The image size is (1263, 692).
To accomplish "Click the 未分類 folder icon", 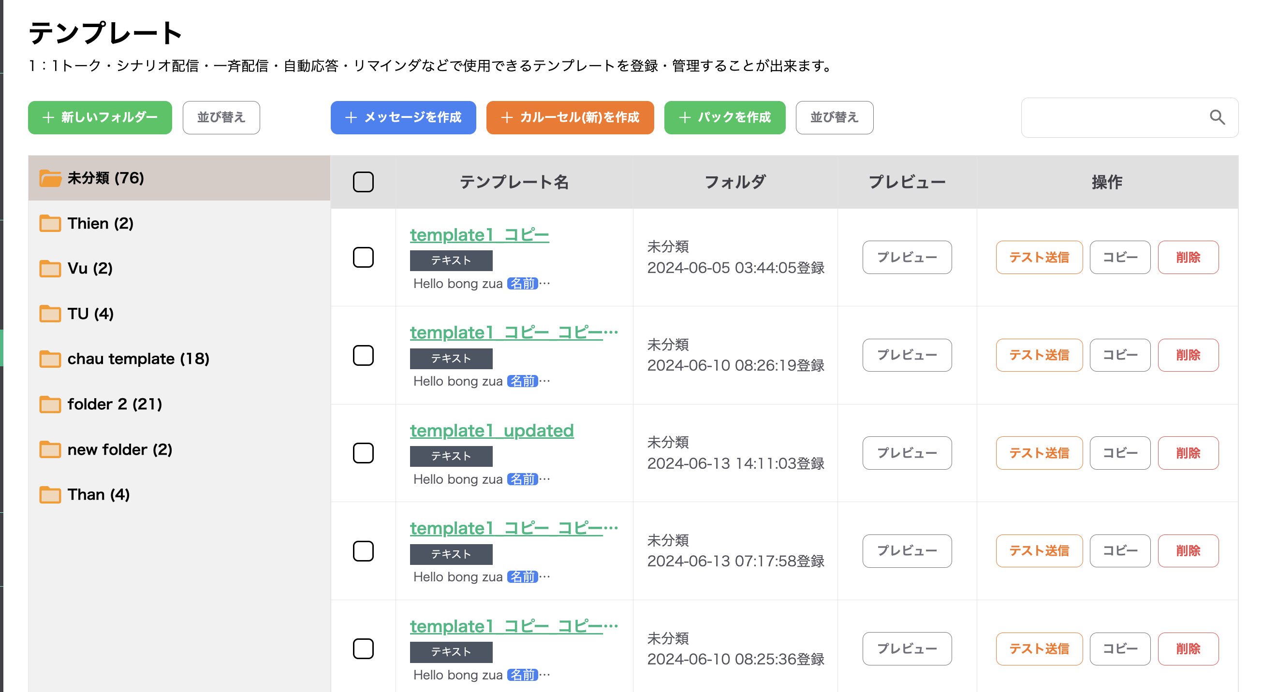I will tap(50, 178).
